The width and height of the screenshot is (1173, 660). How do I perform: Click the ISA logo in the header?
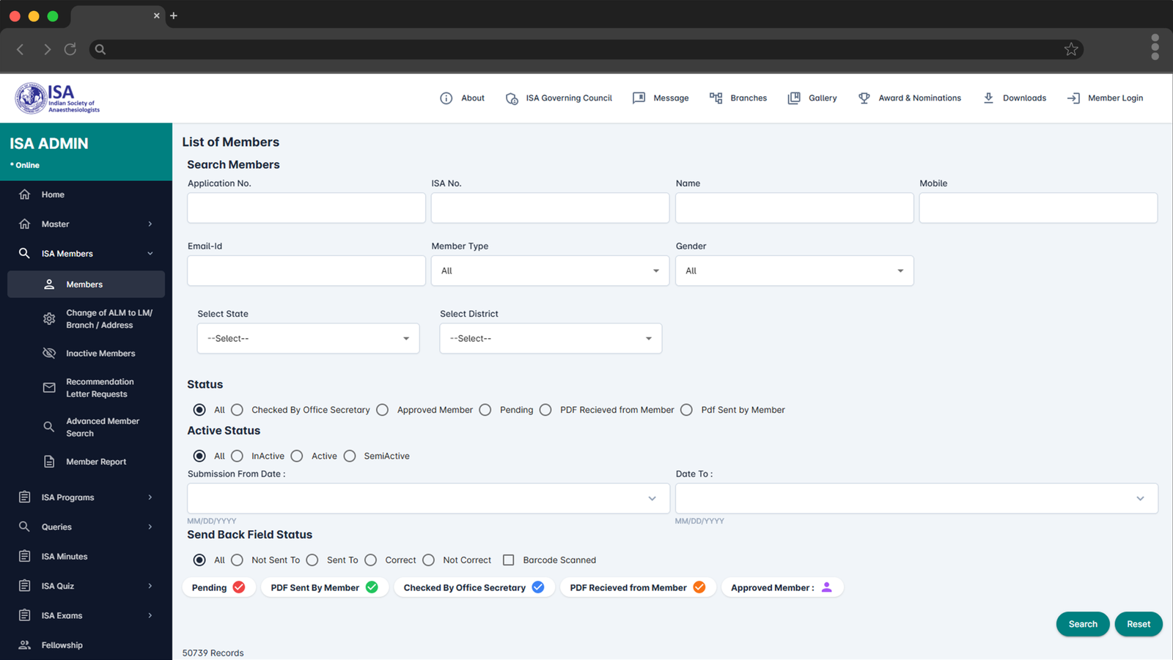click(x=57, y=98)
